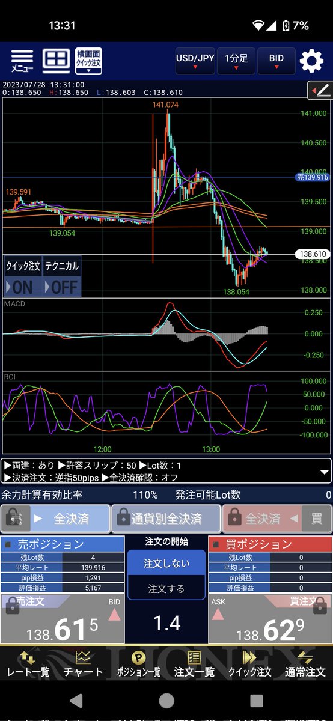
Task: Tap Android recent apps button
Action: coord(257,701)
